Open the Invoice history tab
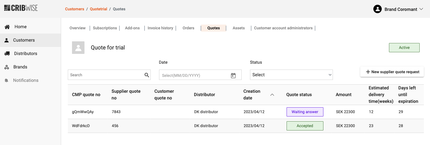The image size is (430, 145). (x=160, y=28)
